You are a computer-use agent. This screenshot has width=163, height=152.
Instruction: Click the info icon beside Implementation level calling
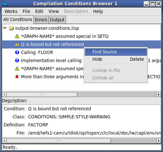coord(17,60)
